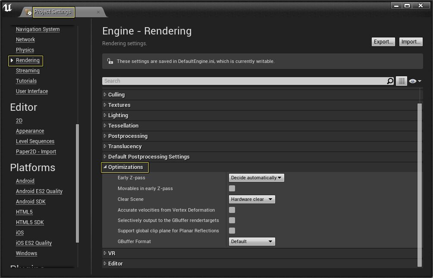Image resolution: width=433 pixels, height=278 pixels.
Task: Open the eye icon's dropdown arrow
Action: (x=420, y=81)
